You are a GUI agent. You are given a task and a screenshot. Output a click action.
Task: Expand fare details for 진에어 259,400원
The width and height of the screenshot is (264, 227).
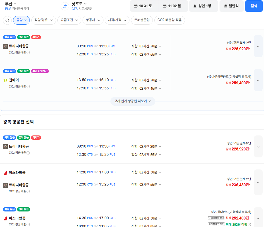(258, 80)
